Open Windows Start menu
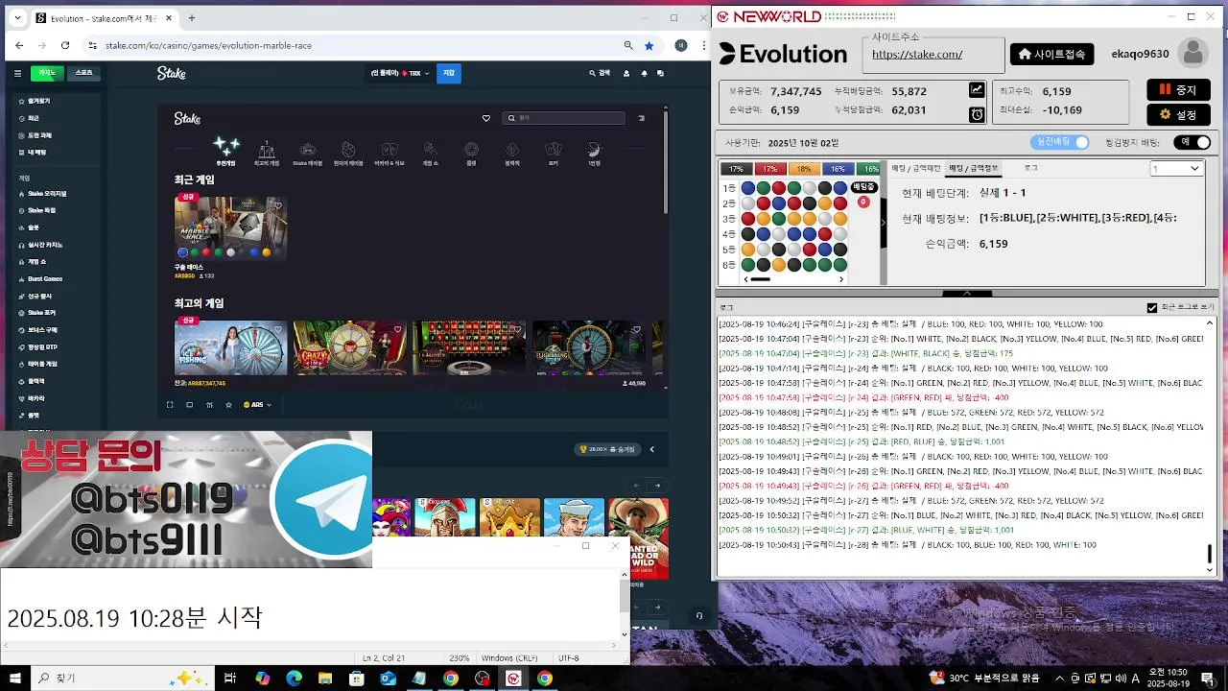The width and height of the screenshot is (1228, 691). click(x=15, y=679)
